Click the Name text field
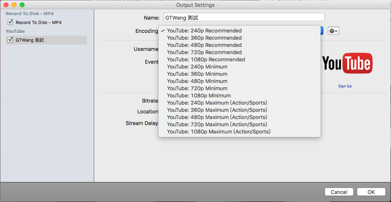Screen dimensions: 391x202 pyautogui.click(x=243, y=17)
